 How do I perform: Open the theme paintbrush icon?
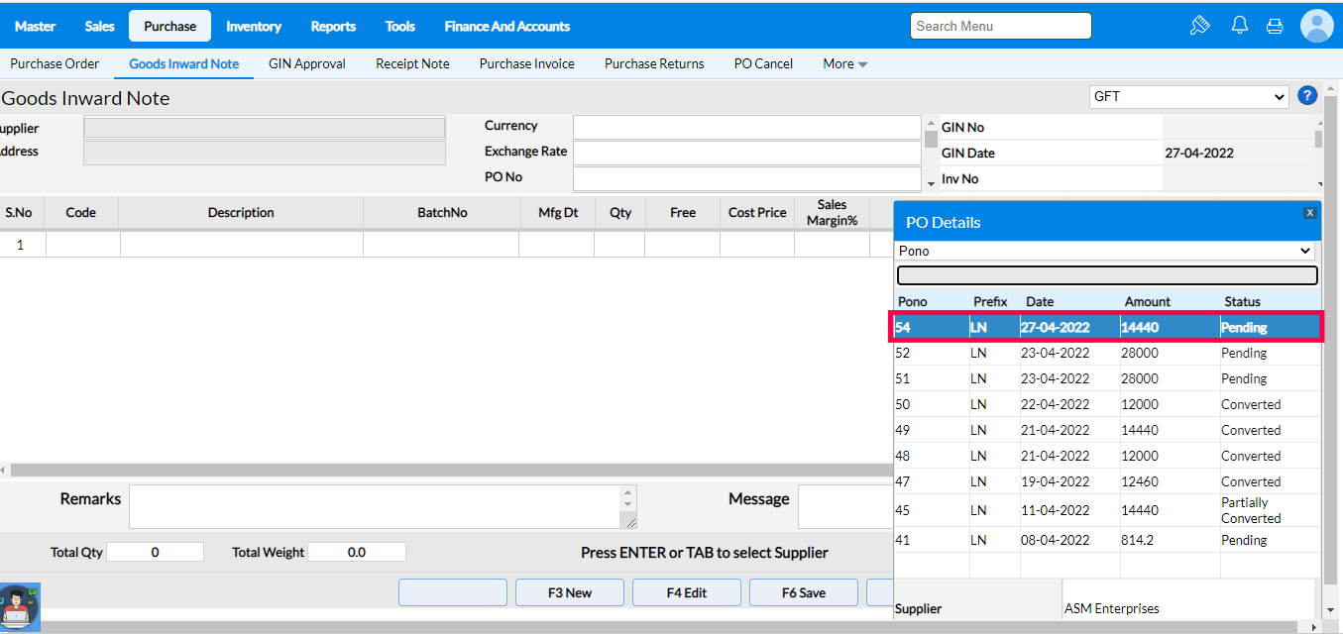(1200, 26)
